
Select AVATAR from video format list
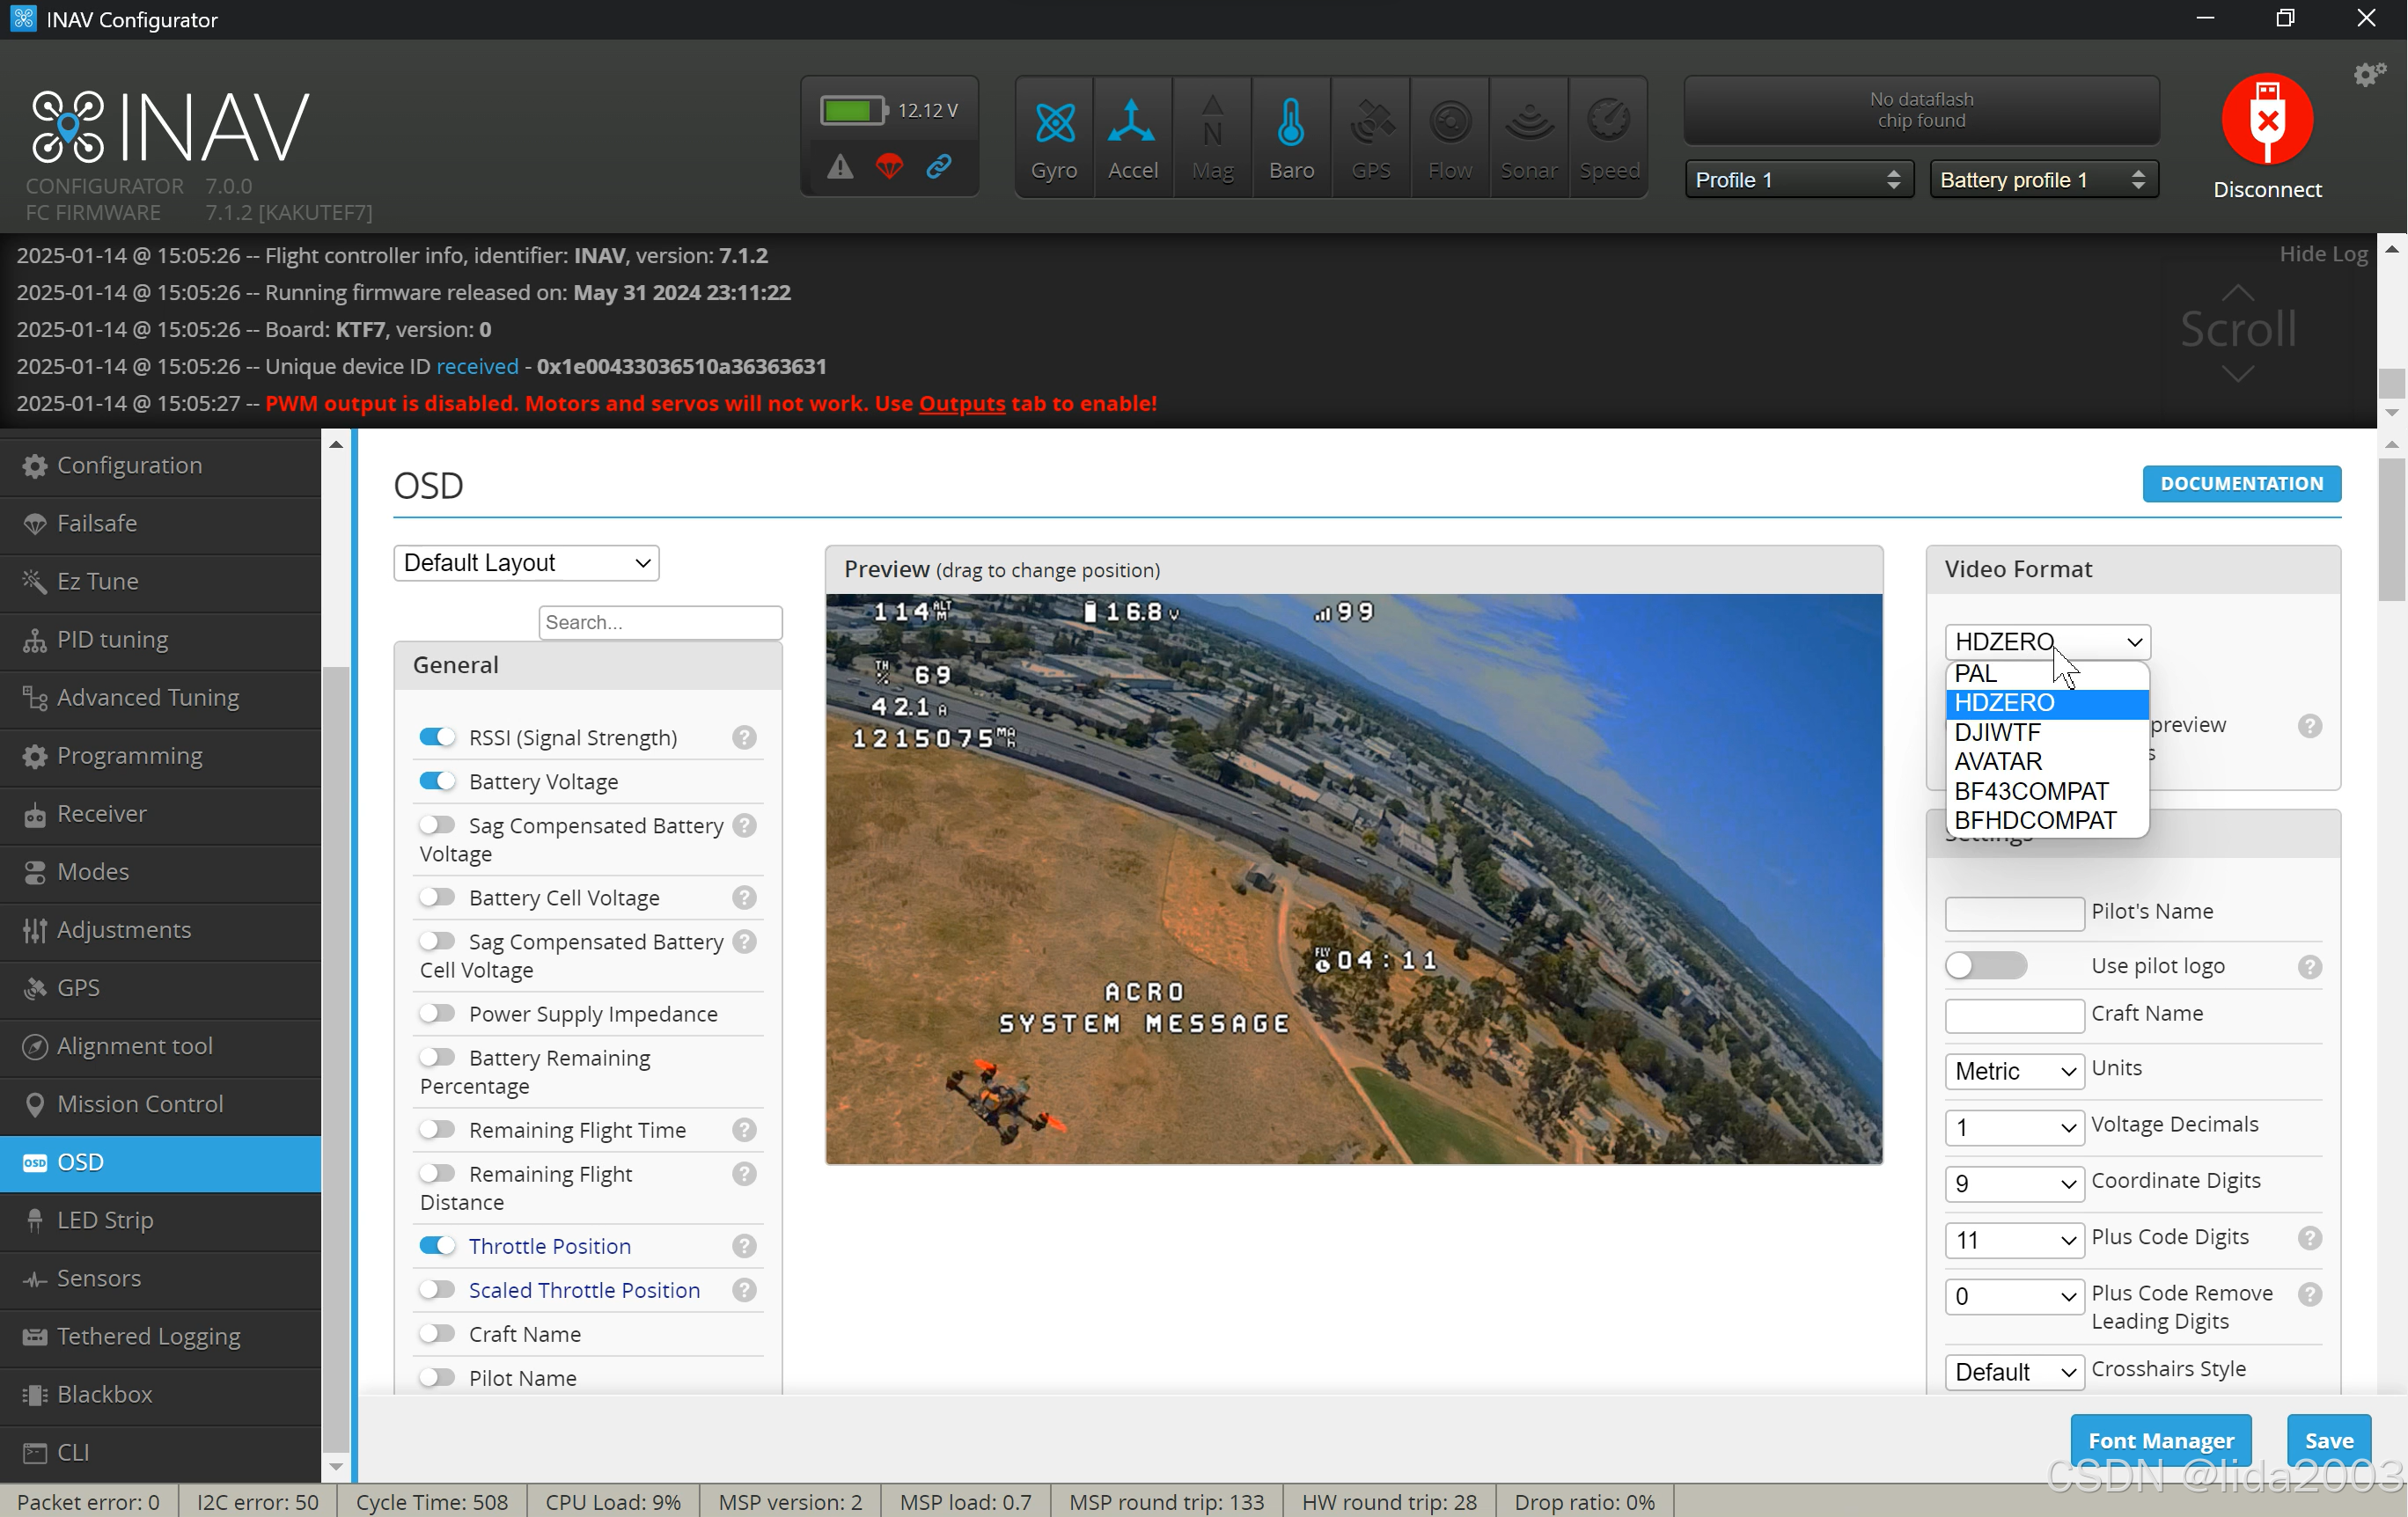click(x=1998, y=762)
